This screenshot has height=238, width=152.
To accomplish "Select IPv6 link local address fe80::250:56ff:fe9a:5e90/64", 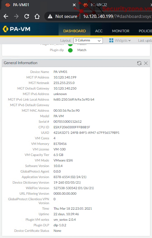I will 74,99.
